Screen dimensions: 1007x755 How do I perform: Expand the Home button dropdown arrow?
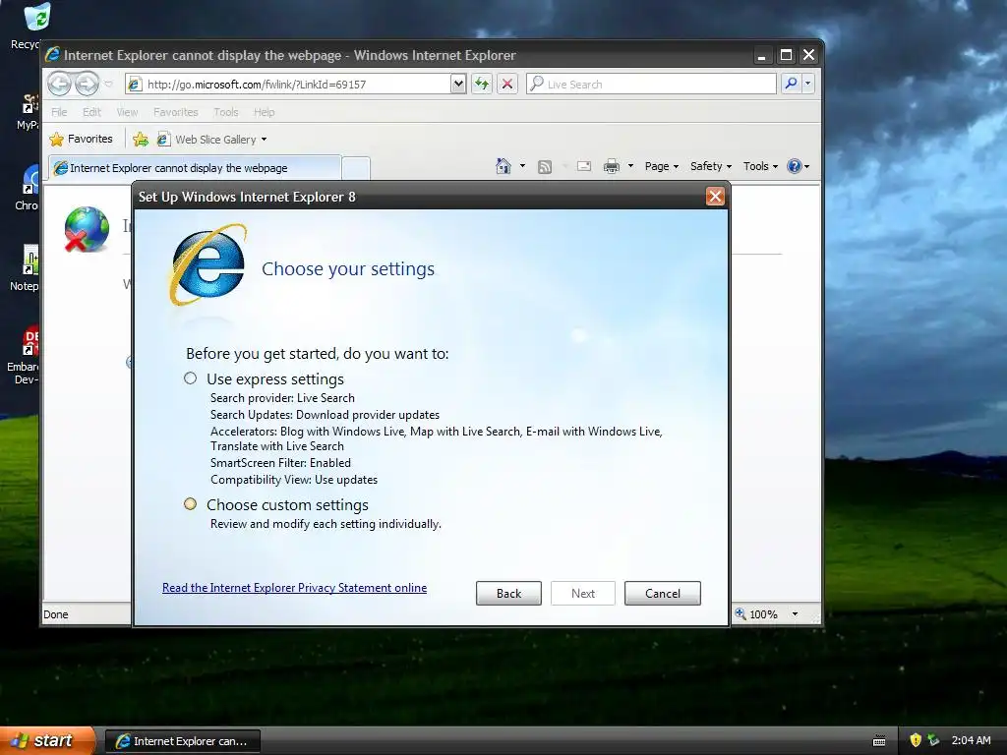coord(522,166)
